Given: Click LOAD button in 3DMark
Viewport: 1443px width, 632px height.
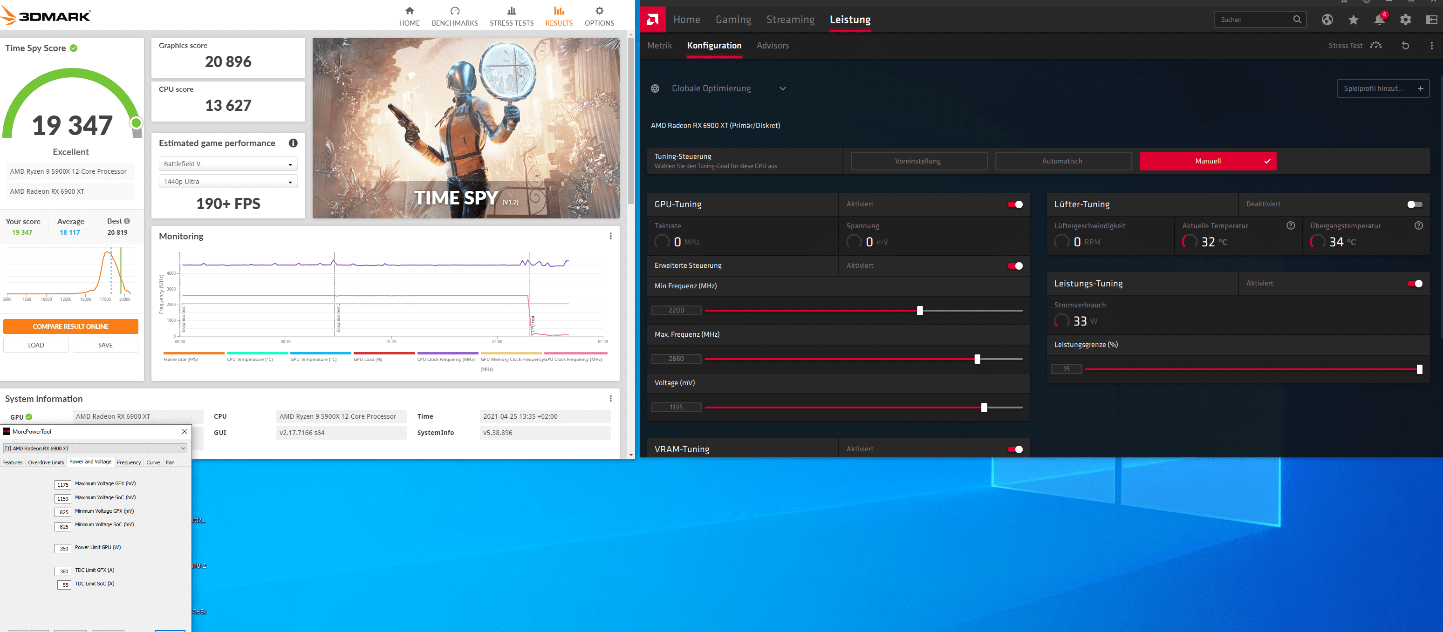Looking at the screenshot, I should (x=36, y=346).
